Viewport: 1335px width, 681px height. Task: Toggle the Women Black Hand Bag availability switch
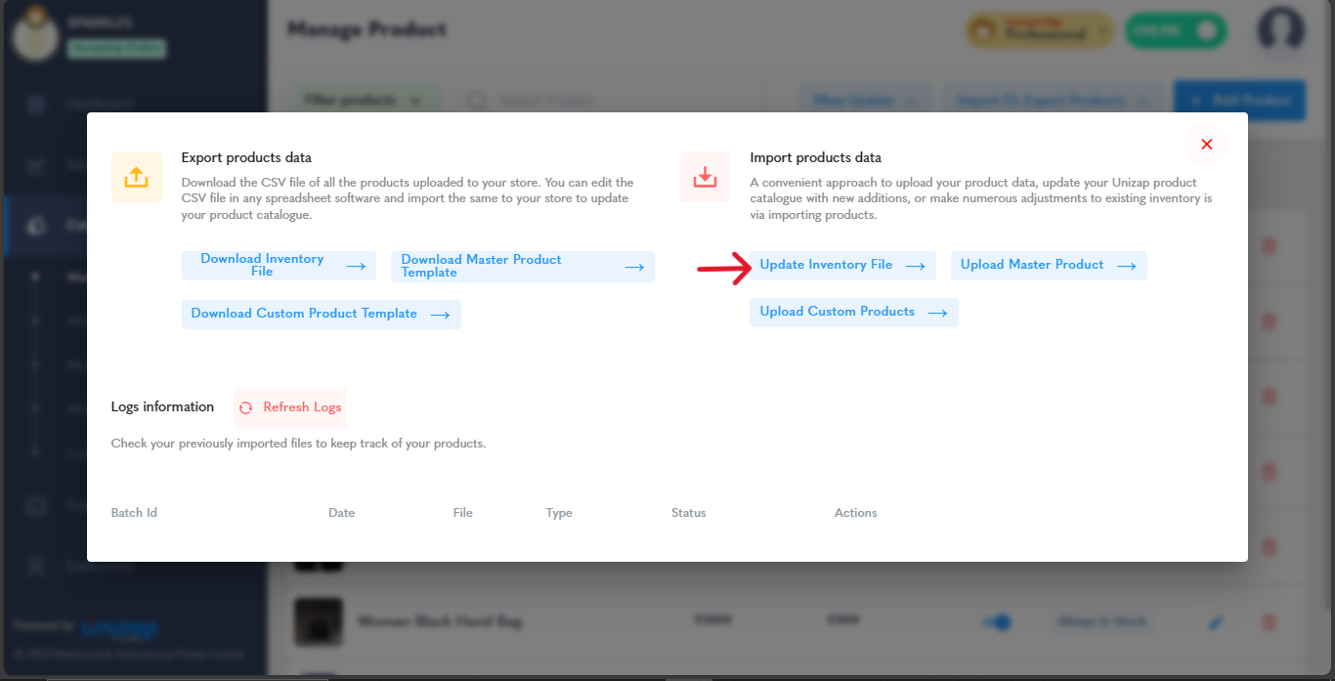[x=997, y=621]
